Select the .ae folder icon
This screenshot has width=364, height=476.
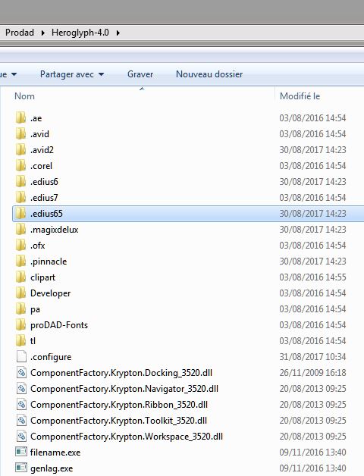(20, 117)
